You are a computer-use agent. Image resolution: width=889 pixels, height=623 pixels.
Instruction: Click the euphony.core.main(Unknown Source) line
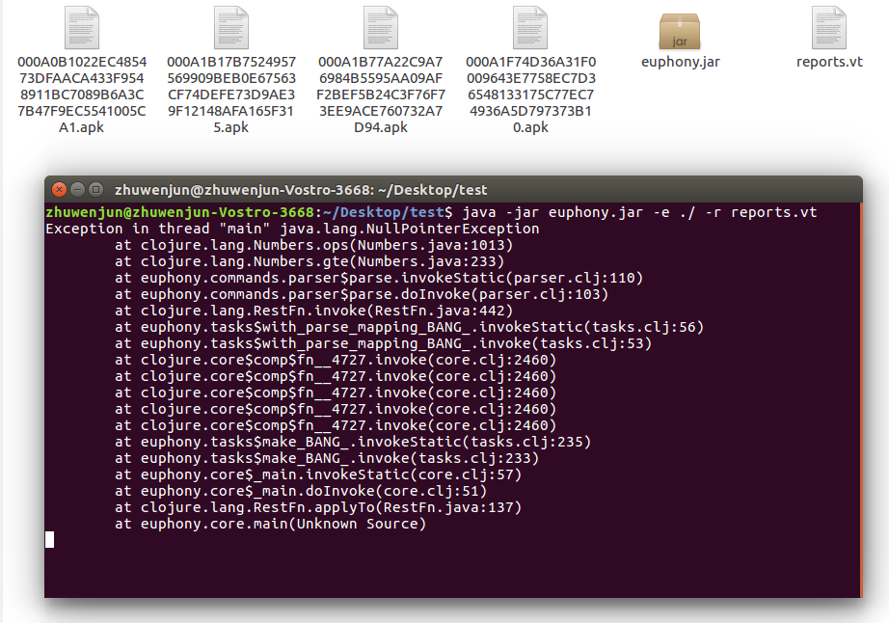[x=271, y=525]
